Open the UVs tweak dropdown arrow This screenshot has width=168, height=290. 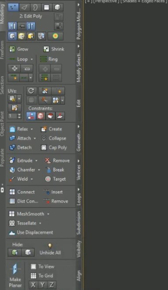click(x=19, y=99)
